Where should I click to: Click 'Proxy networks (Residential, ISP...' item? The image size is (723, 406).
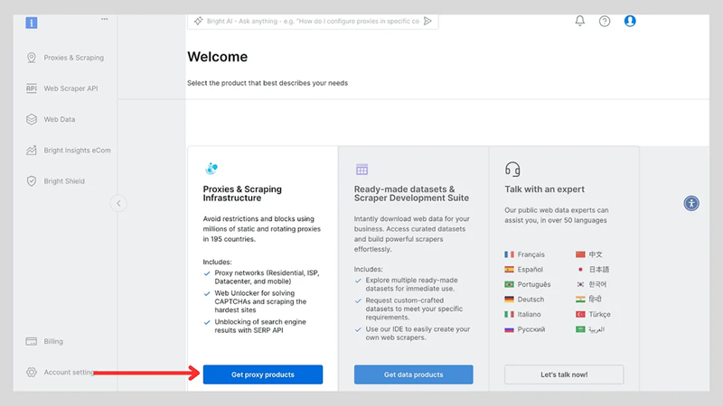(x=267, y=277)
